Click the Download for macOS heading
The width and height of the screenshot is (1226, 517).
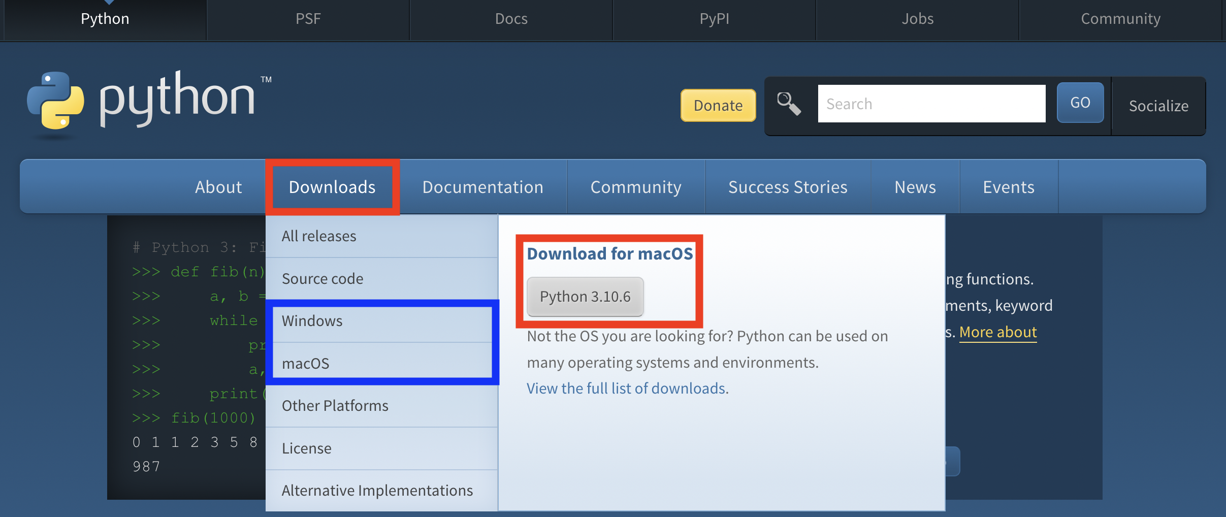(610, 253)
